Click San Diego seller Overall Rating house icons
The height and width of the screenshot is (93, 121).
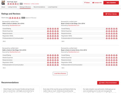tap(53, 55)
